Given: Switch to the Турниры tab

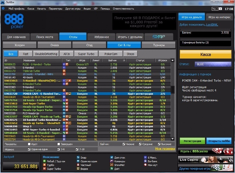Looking at the screenshot, I should tap(159, 45).
